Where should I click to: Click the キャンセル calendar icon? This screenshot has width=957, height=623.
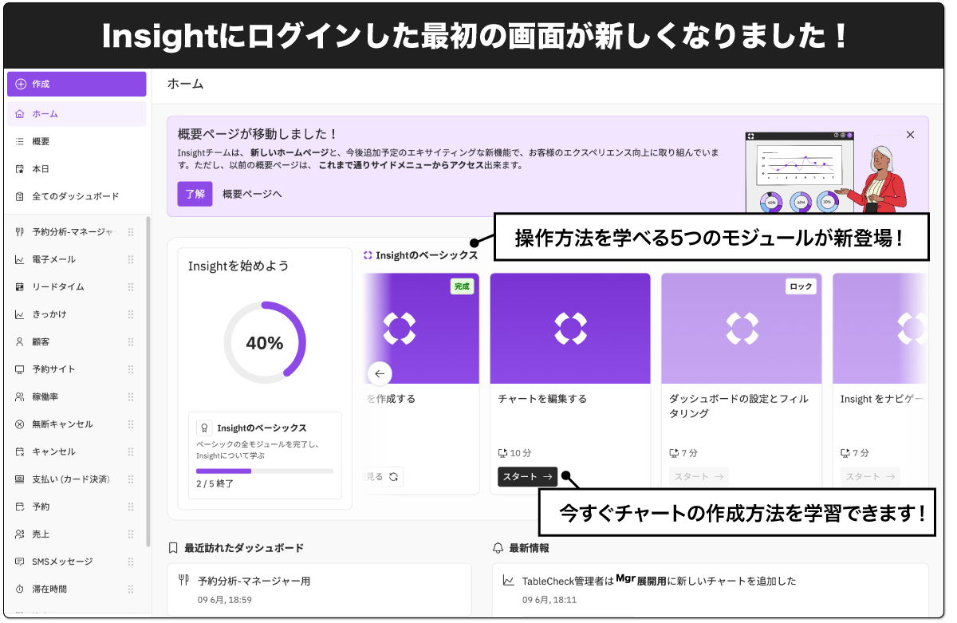[20, 451]
